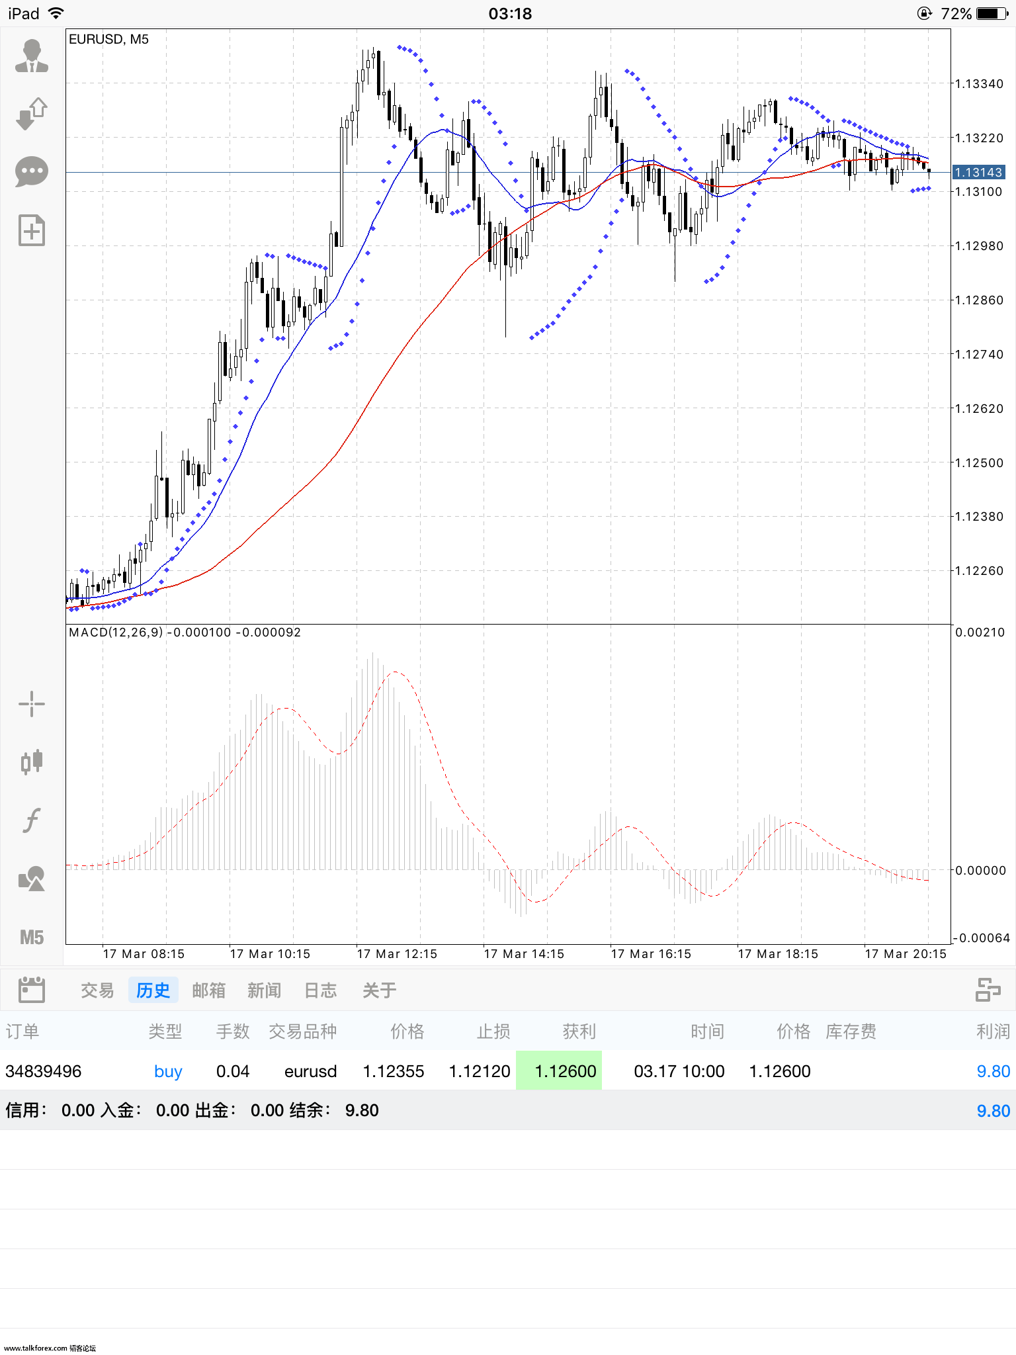Click the current price label 1.13143
This screenshot has height=1355, width=1016.
click(978, 172)
